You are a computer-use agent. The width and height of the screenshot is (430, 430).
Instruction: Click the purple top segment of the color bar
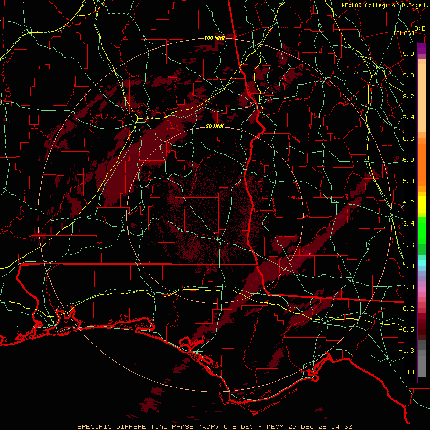tap(422, 48)
